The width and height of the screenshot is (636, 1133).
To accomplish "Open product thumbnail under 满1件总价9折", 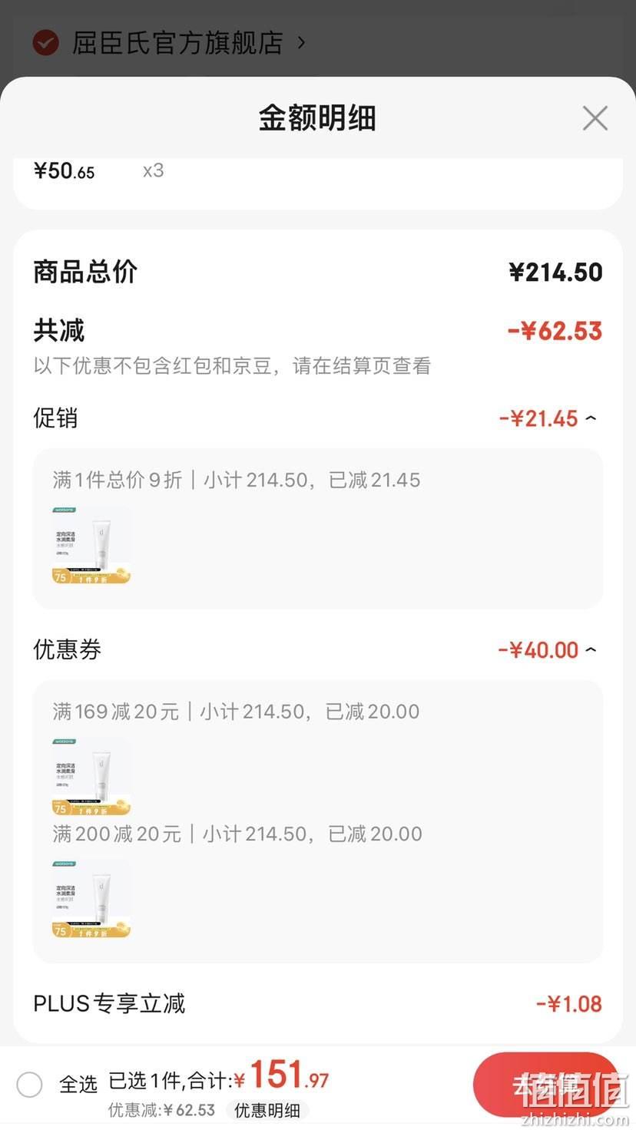I will coord(91,545).
